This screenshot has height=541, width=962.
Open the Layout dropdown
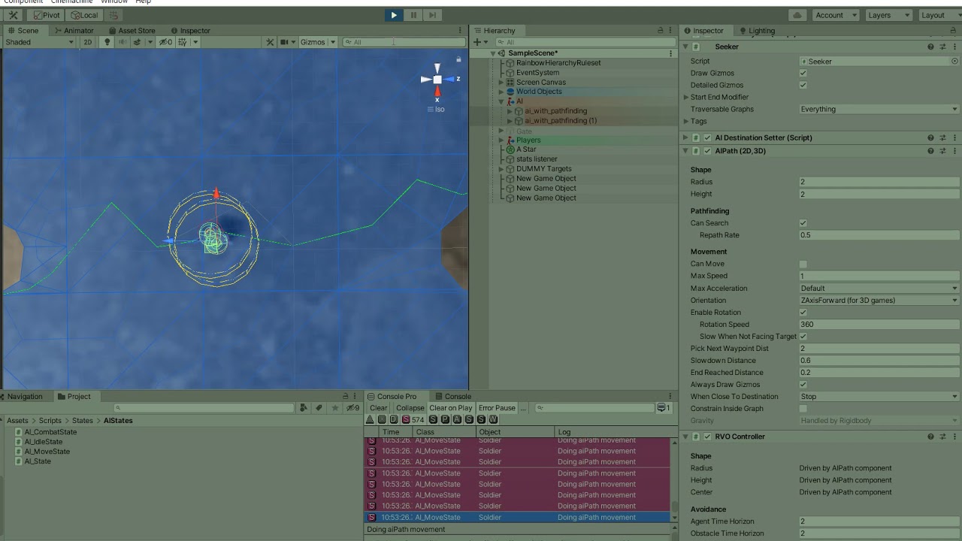938,15
